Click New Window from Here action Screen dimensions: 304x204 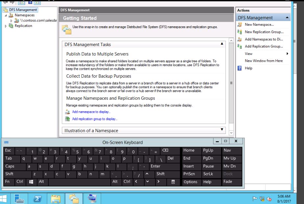(x=264, y=61)
